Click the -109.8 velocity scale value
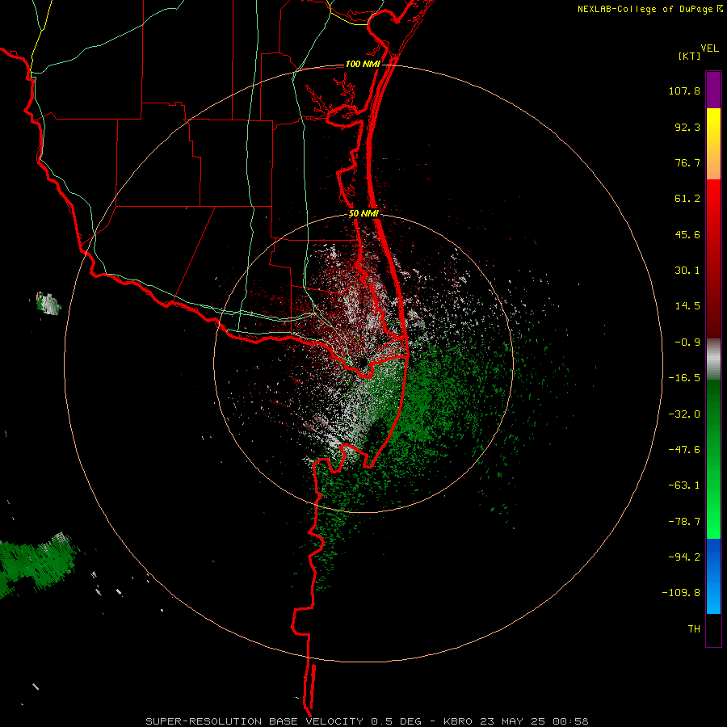Image resolution: width=727 pixels, height=727 pixels. pos(682,593)
